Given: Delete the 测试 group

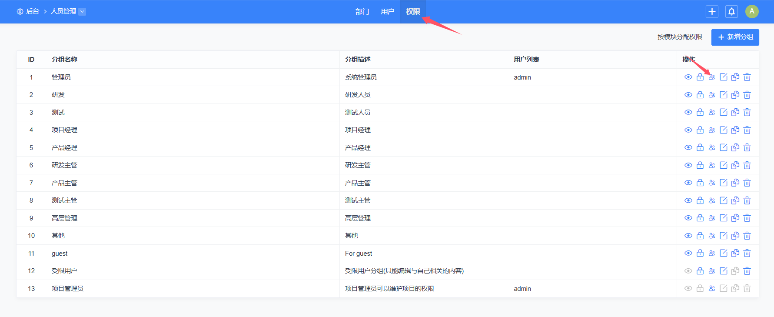Looking at the screenshot, I should [747, 112].
